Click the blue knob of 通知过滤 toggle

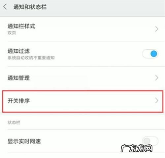tap(154, 54)
